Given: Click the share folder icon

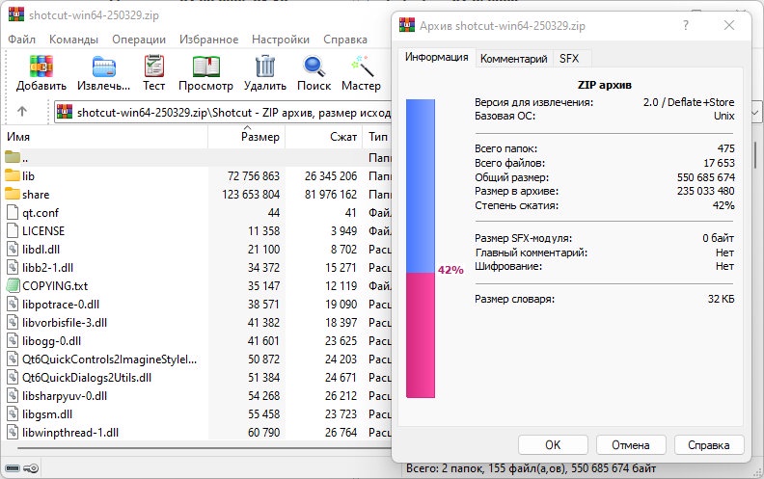Looking at the screenshot, I should tap(13, 194).
